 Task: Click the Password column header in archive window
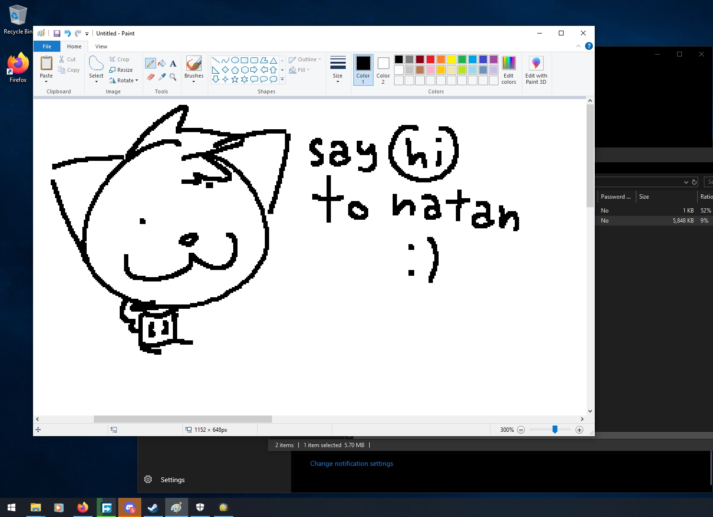(x=616, y=197)
